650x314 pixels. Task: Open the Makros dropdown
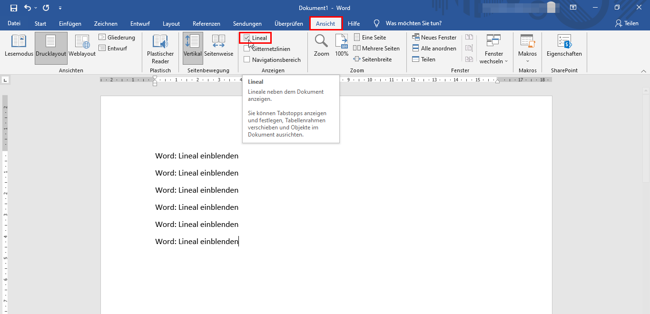[527, 49]
